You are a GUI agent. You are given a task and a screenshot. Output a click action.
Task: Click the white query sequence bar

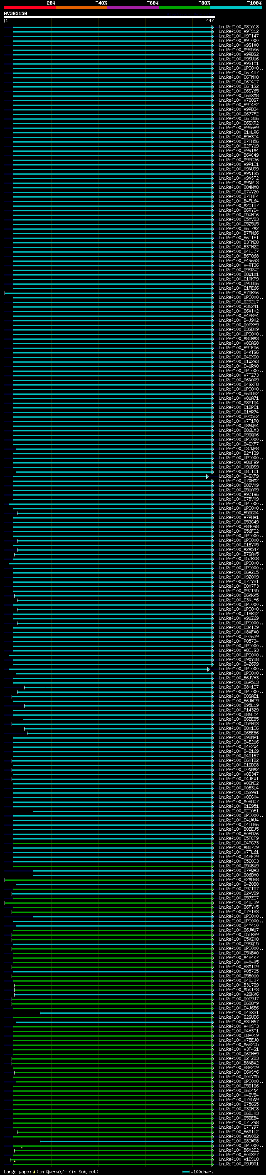[x=110, y=18]
